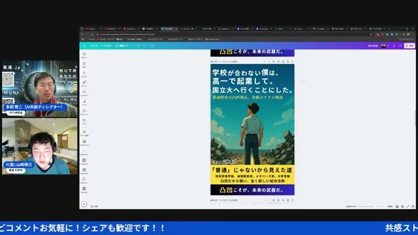The image size is (418, 235).
Task: Open the サイズを変更 resize menu
Action: (x=106, y=46)
